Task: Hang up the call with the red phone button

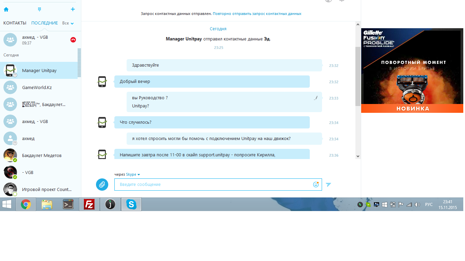Action: pyautogui.click(x=73, y=40)
